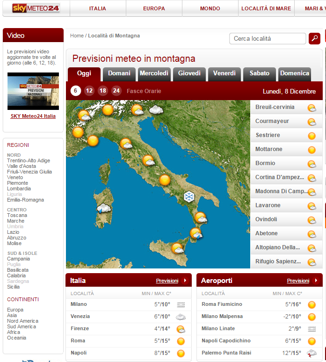
Task: Open the Toscana region link
Action: coord(17,215)
